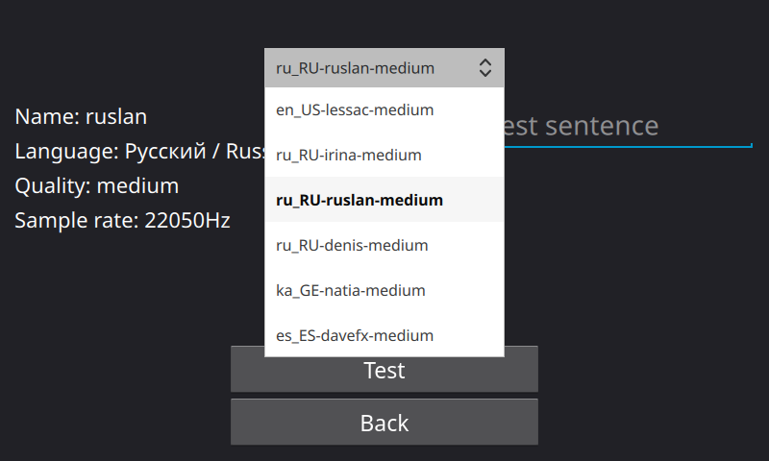Choose ru_RU-irina-medium voice option
Viewport: 769px width, 461px height.
tap(384, 155)
